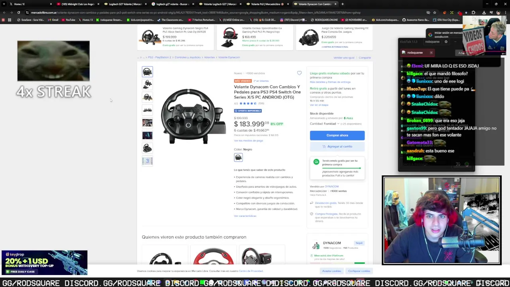Screen dimensions: 510x287
Task: Open a new browser tab with plus icon
Action: tap(342, 4)
